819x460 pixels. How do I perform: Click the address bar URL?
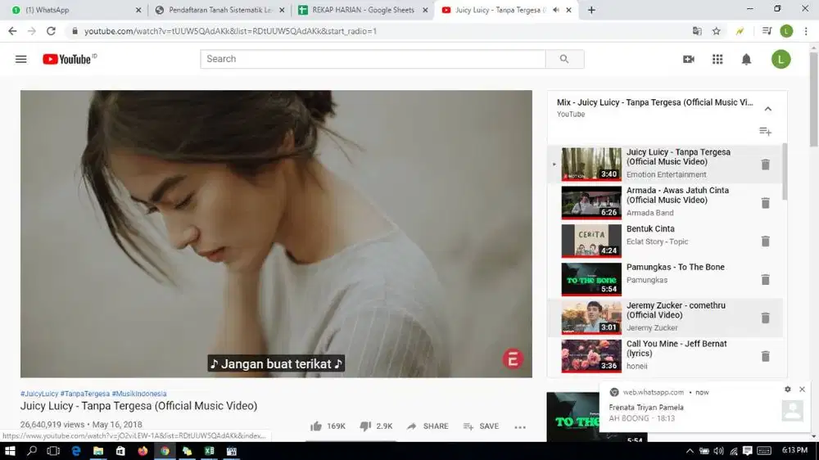click(x=230, y=31)
